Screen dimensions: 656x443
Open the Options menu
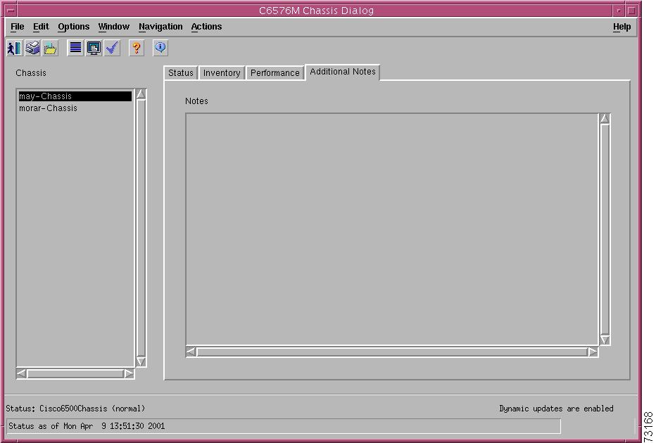74,27
